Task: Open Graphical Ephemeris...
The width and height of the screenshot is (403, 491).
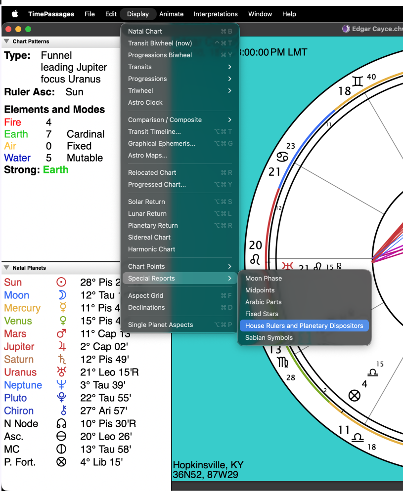Action: click(179, 144)
